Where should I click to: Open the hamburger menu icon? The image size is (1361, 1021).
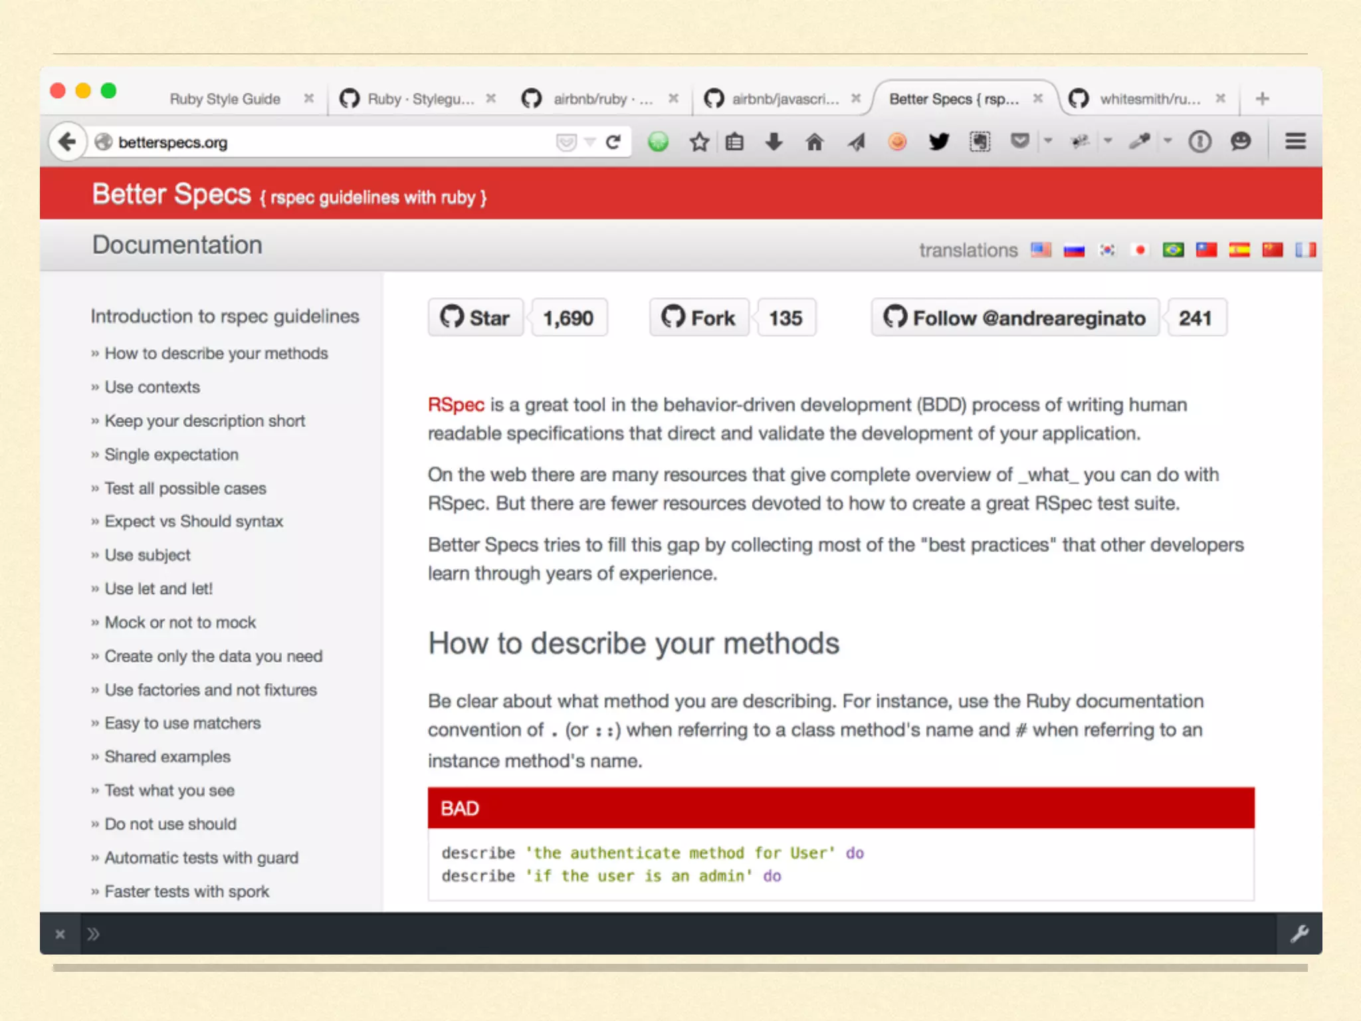(1295, 142)
